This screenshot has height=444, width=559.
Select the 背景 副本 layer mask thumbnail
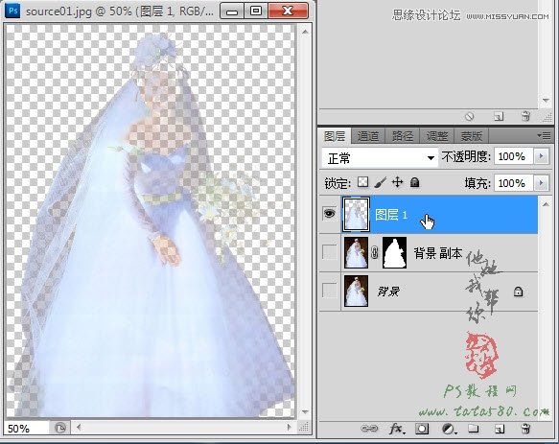pos(394,252)
